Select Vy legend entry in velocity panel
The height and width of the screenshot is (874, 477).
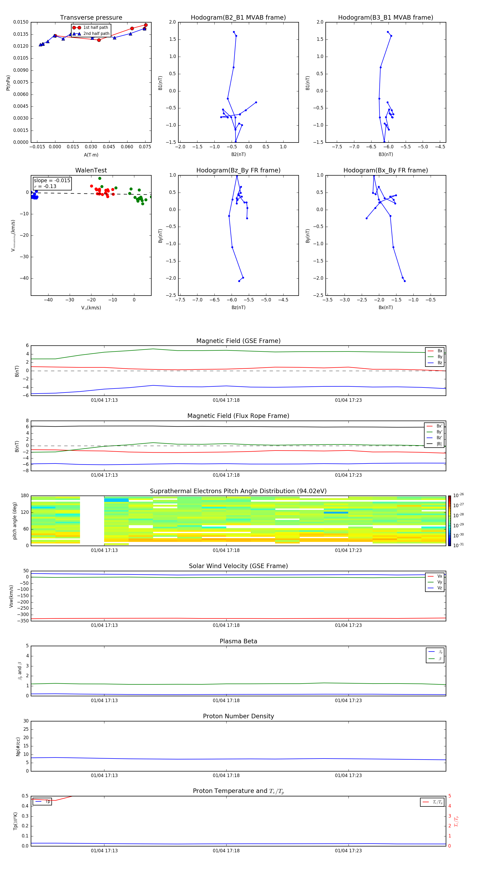(435, 582)
